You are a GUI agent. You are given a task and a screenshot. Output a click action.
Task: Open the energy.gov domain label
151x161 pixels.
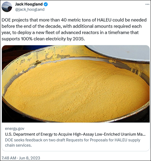pyautogui.click(x=15, y=129)
